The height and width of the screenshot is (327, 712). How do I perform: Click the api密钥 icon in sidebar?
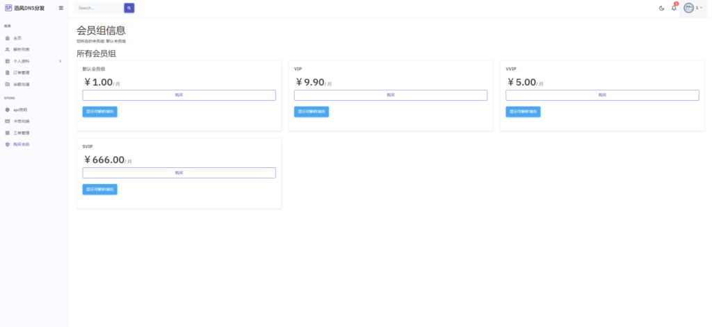pyautogui.click(x=8, y=110)
